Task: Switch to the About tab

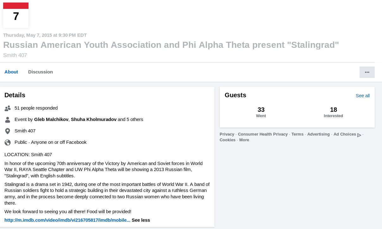Action: tap(11, 72)
